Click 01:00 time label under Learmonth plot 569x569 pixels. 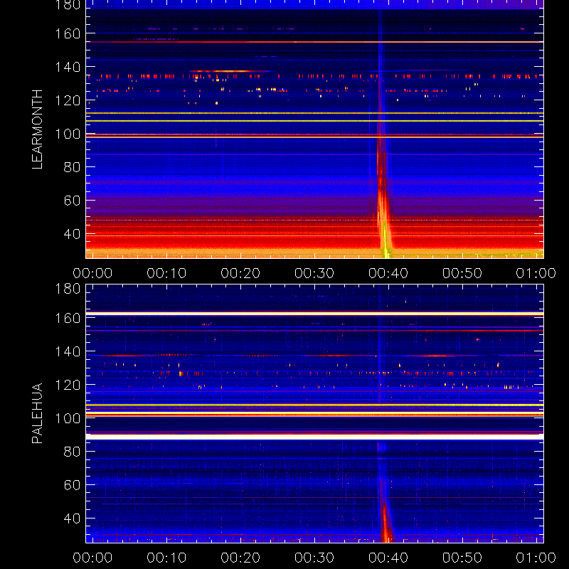point(536,273)
